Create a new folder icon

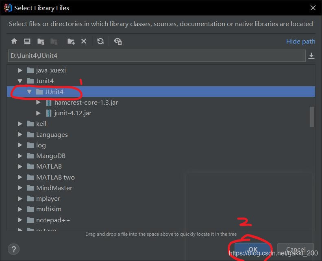pos(71,42)
